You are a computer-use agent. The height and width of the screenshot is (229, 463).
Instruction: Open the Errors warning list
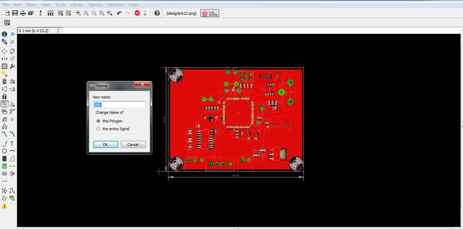4,206
